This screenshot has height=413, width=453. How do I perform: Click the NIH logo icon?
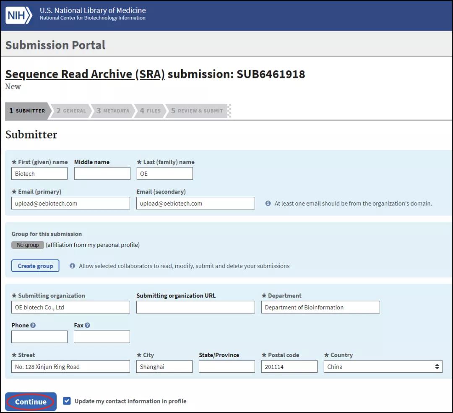pos(19,15)
